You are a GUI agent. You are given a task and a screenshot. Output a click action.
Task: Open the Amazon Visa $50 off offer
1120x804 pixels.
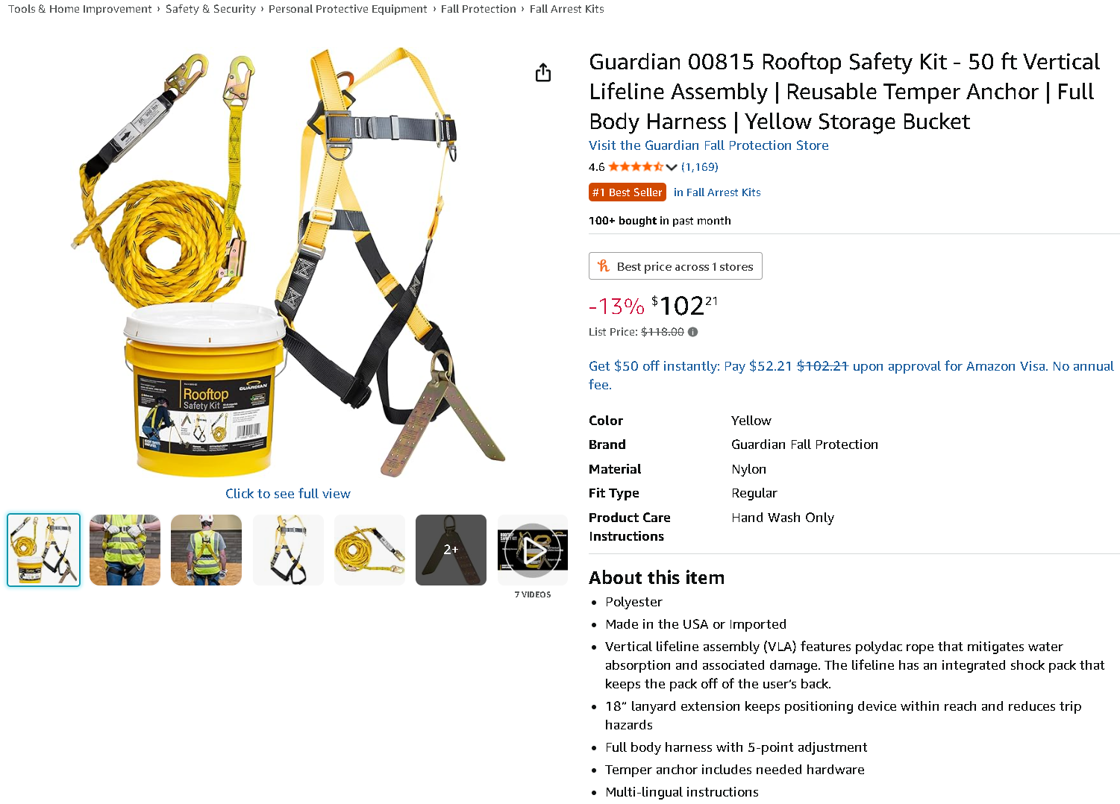(851, 375)
